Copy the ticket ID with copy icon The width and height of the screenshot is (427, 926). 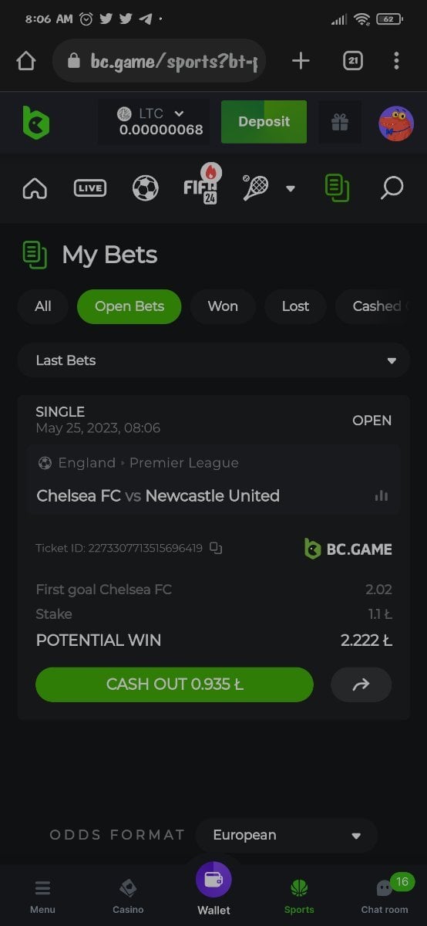click(x=216, y=549)
